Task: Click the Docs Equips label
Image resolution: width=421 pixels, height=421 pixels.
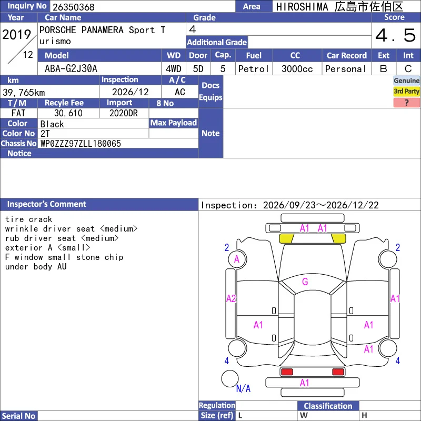Action: tap(211, 91)
